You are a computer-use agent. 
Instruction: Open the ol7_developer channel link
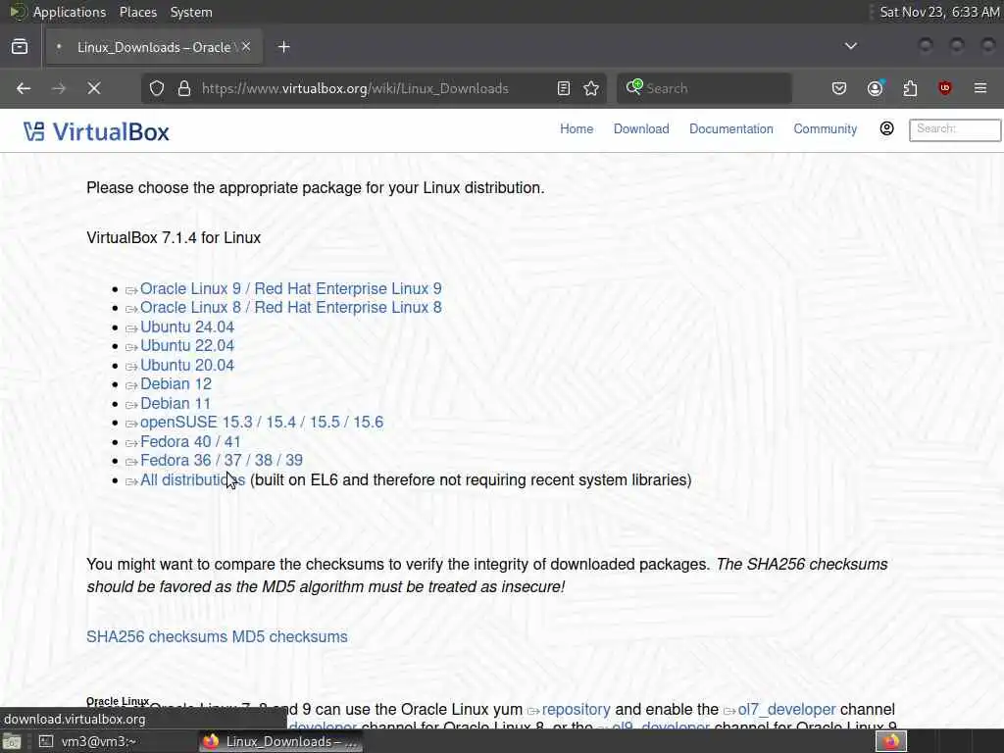point(786,710)
